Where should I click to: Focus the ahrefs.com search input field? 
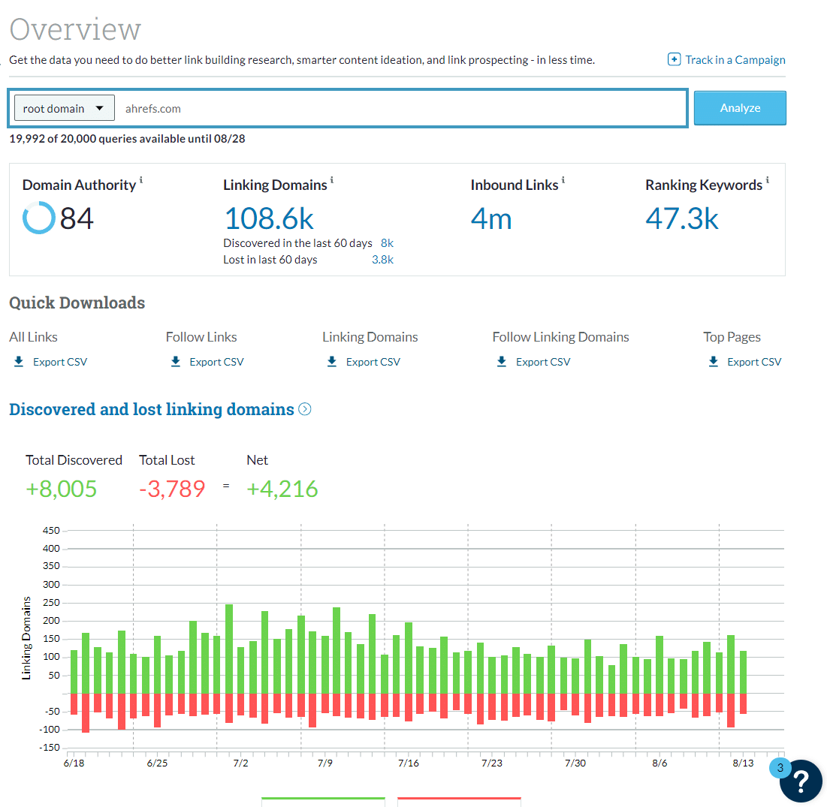pyautogui.click(x=403, y=109)
